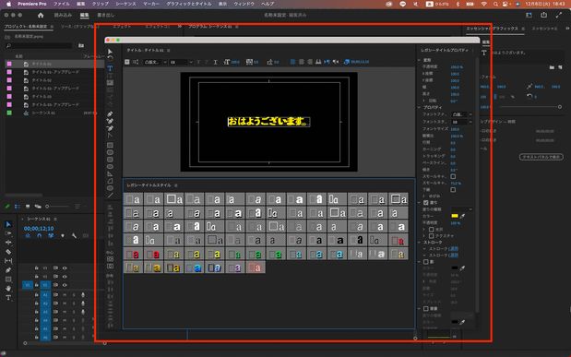The image size is (571, 357).
Task: Align title text center
Action: pyautogui.click(x=302, y=62)
